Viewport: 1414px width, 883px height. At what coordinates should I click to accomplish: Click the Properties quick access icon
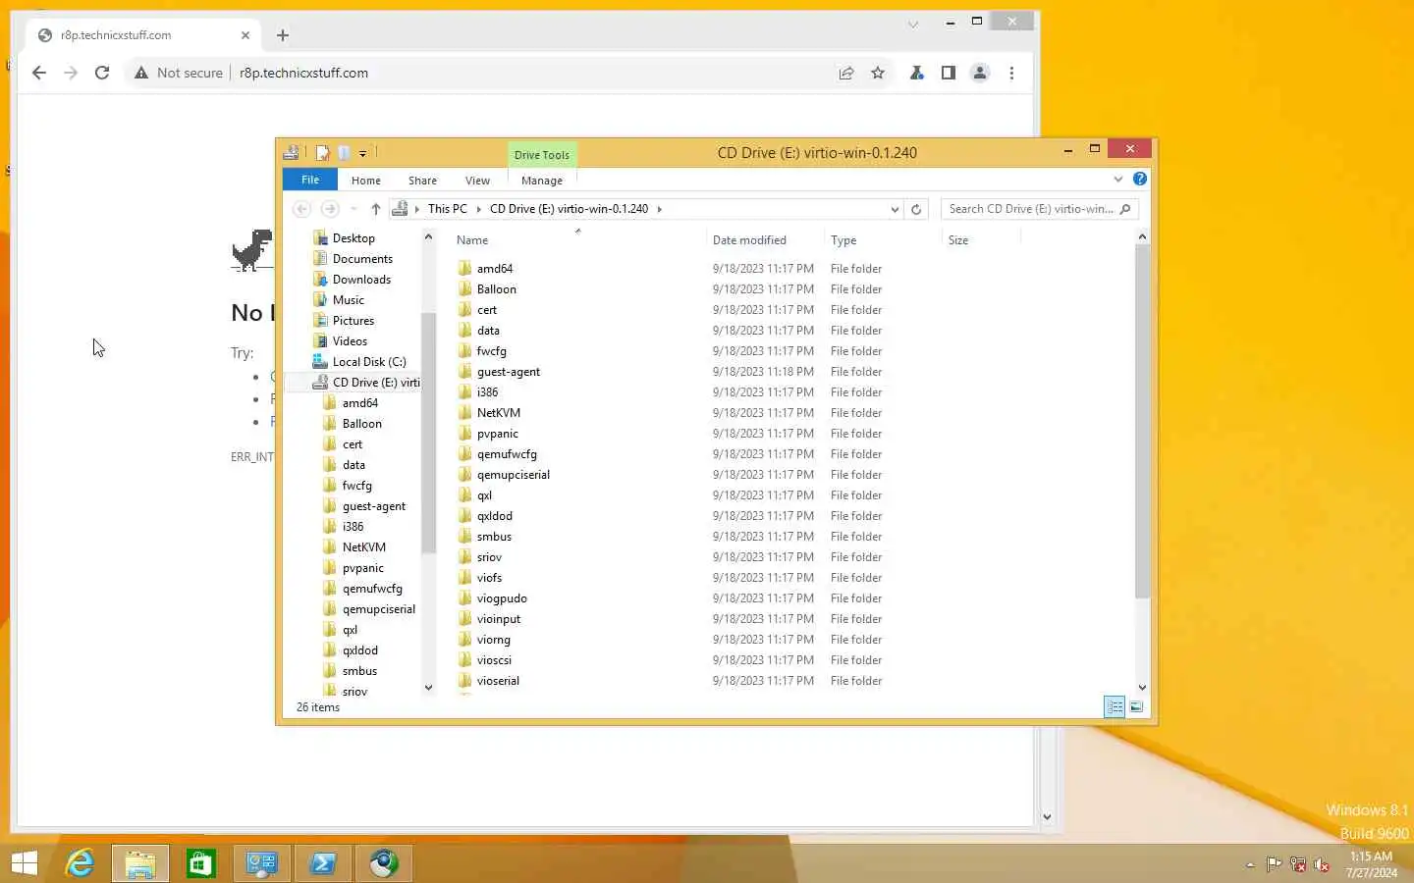pyautogui.click(x=322, y=152)
